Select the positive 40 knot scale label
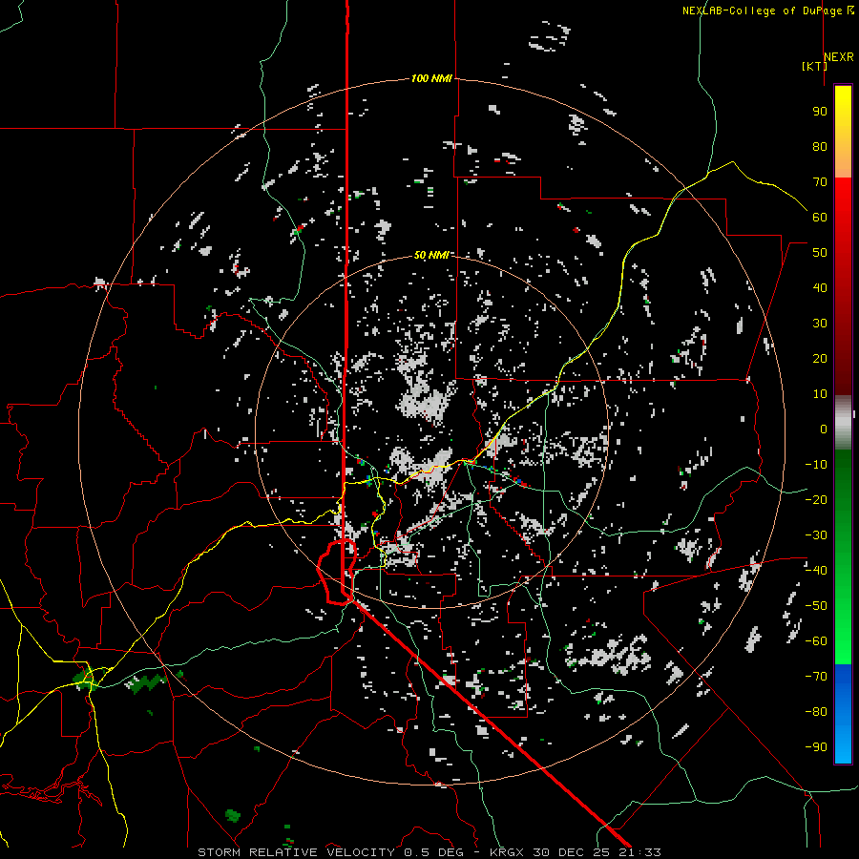859x859 pixels. [820, 287]
